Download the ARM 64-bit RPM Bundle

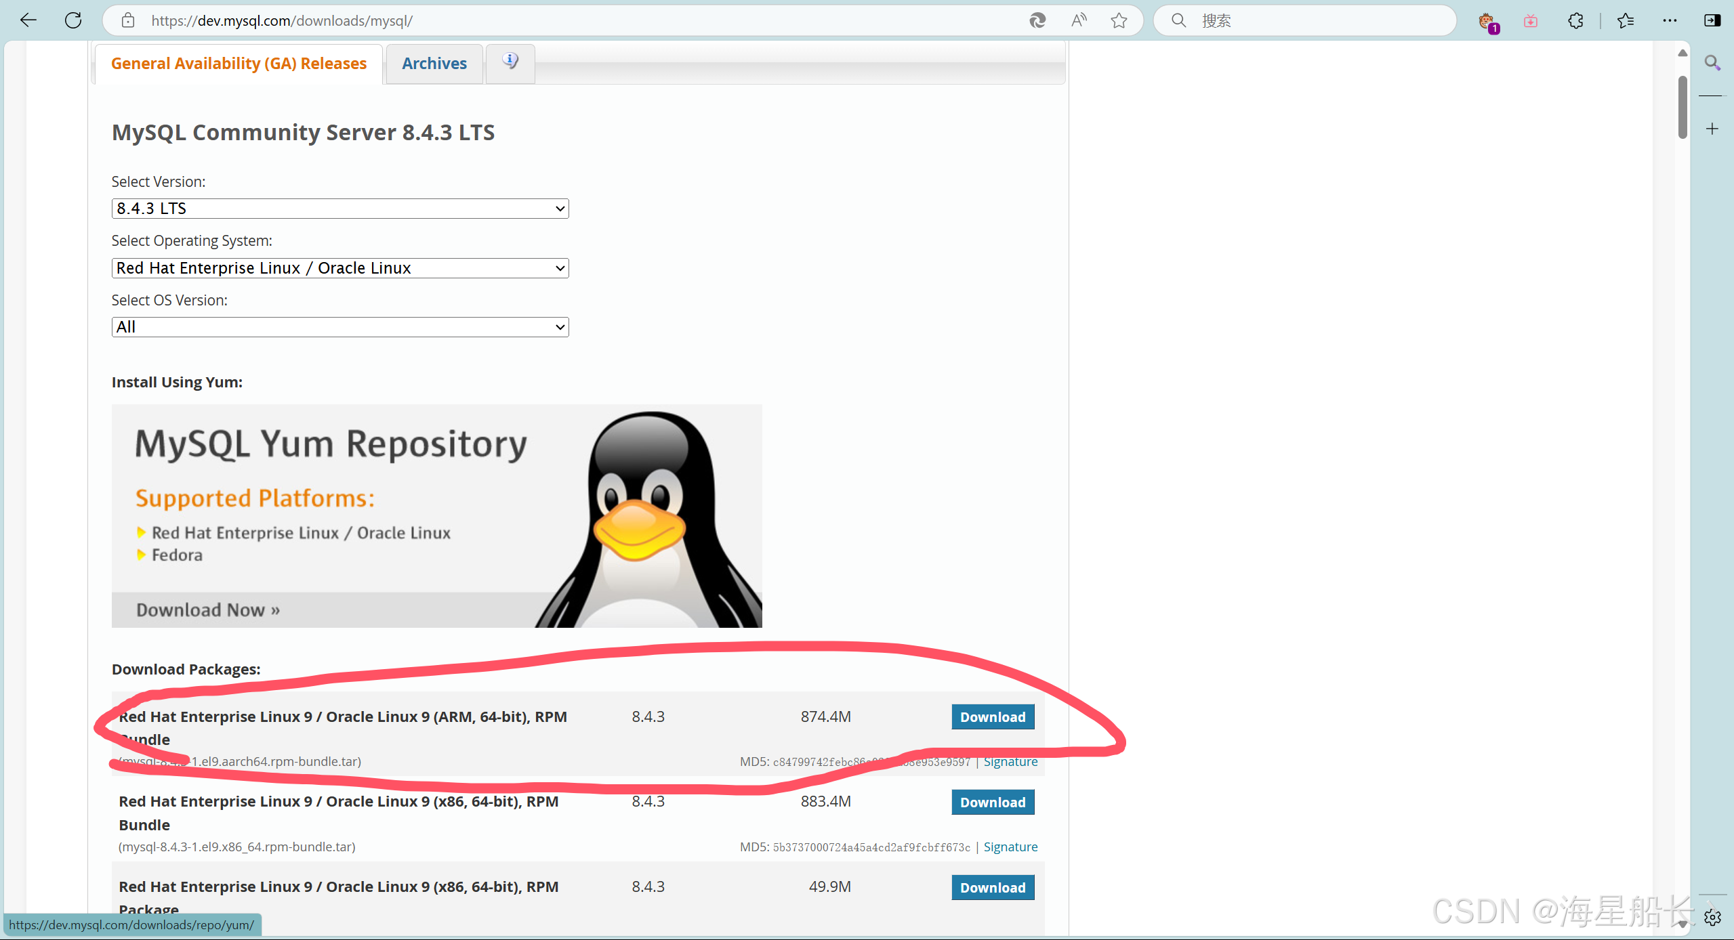(993, 717)
